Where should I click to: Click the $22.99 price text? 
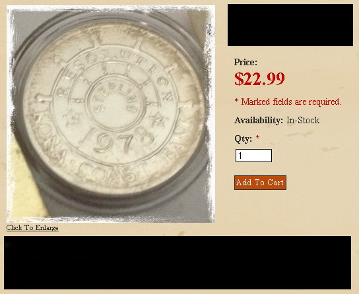[x=259, y=78]
